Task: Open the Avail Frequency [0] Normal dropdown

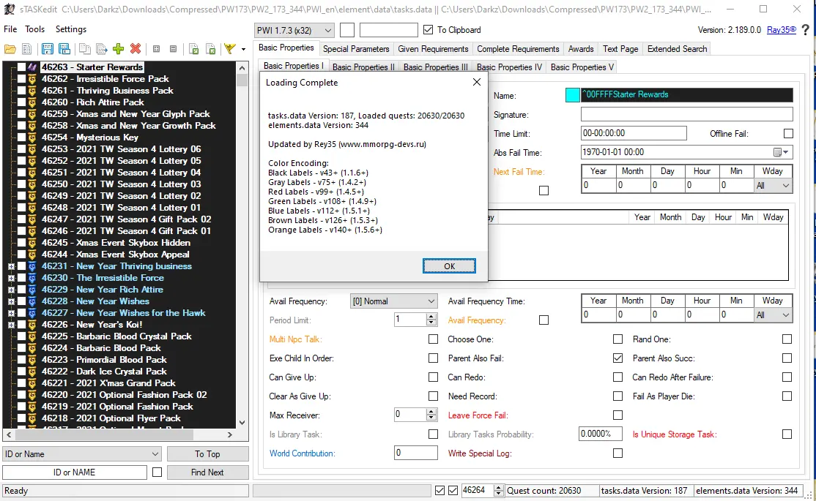Action: point(395,301)
